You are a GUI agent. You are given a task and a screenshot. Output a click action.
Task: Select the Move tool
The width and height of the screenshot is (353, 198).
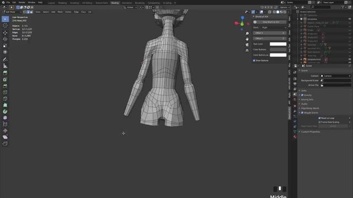tap(5, 33)
